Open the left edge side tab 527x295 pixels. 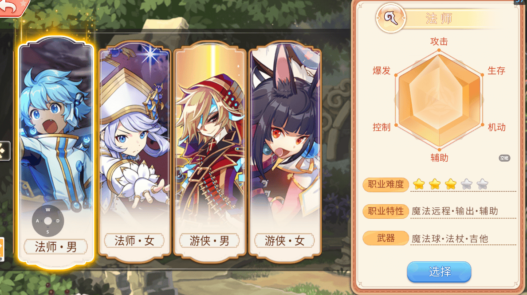pos(5,151)
